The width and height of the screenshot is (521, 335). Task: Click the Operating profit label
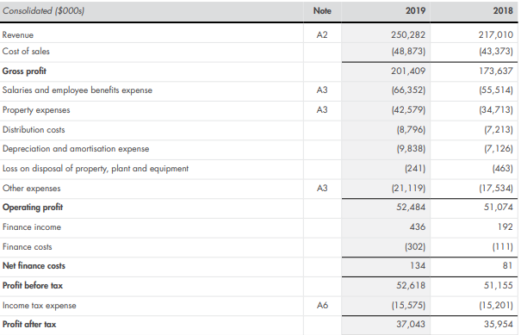pos(33,208)
